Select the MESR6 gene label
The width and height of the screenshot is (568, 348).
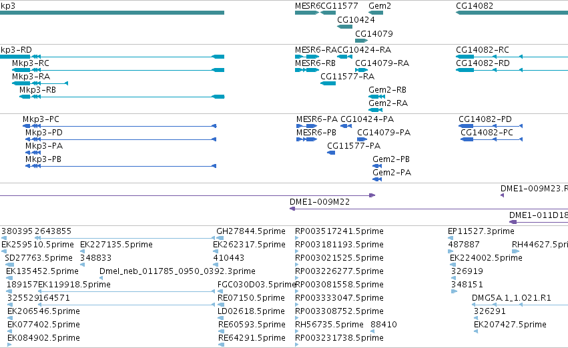[308, 6]
